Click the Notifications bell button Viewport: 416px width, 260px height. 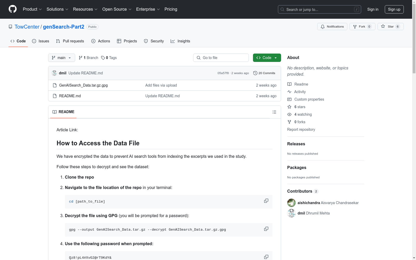[x=332, y=27]
